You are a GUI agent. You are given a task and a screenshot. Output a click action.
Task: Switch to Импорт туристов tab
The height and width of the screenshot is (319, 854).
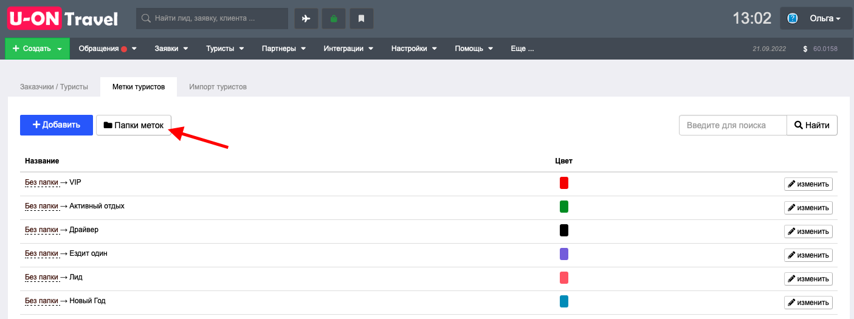click(x=218, y=87)
